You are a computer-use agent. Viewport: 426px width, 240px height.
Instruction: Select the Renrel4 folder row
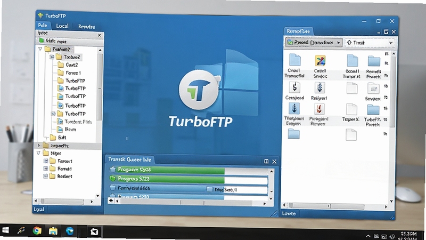[x=61, y=169]
